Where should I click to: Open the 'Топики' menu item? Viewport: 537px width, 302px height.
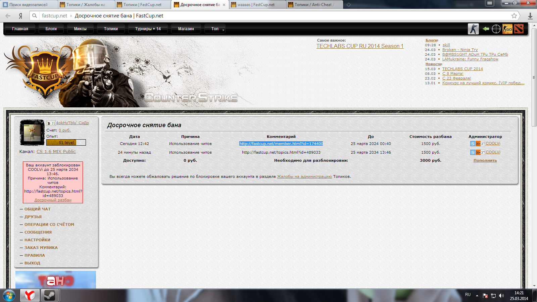[111, 29]
